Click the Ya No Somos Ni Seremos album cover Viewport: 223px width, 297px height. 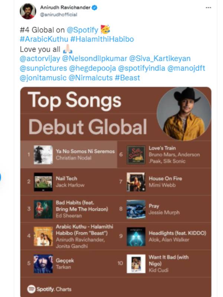point(43,154)
